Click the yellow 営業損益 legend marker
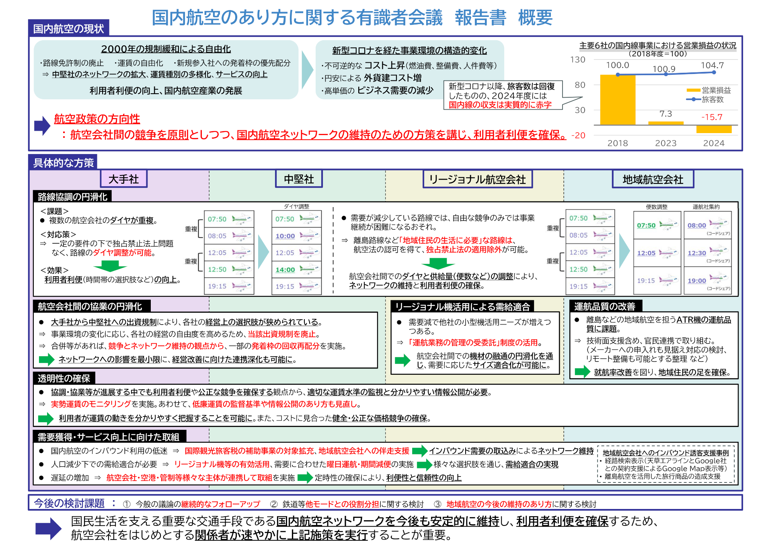Screen dimensions: 772x546 coord(693,90)
